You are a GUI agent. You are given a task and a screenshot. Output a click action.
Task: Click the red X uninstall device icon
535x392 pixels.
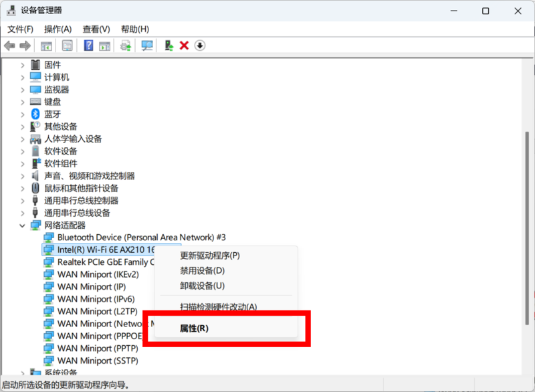point(185,45)
